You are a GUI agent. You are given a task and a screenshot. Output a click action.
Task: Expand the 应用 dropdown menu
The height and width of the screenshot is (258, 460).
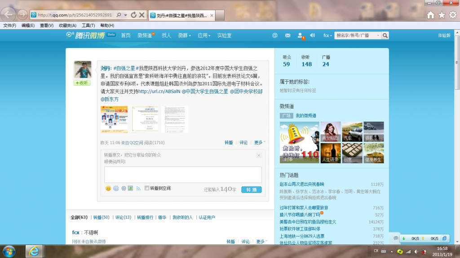tap(204, 35)
